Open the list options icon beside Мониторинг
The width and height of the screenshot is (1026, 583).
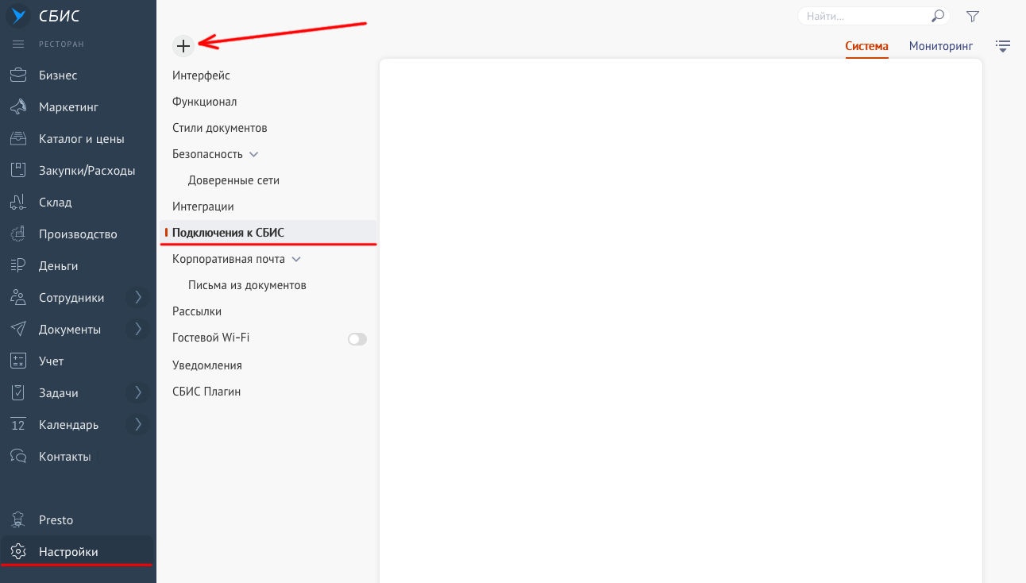(x=1003, y=46)
